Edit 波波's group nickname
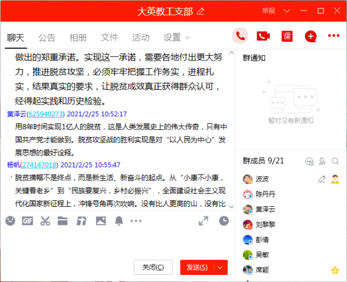Screen dimensions: 347x282 click(x=322, y=179)
